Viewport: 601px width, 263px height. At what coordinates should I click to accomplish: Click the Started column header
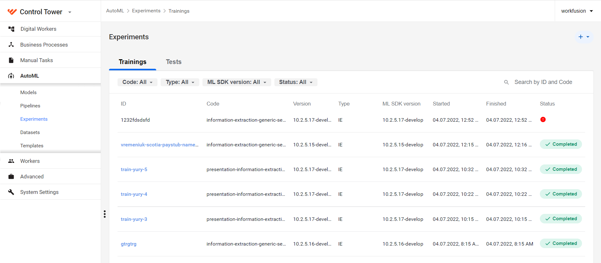[x=441, y=104]
